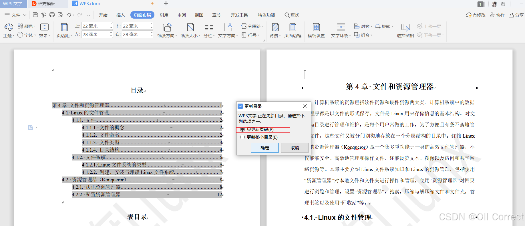Click the 协作 collaborate button
Viewport: 525px width, 226px height.
(498, 15)
